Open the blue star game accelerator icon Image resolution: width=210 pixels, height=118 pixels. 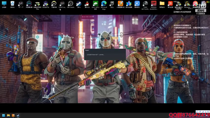129,4
